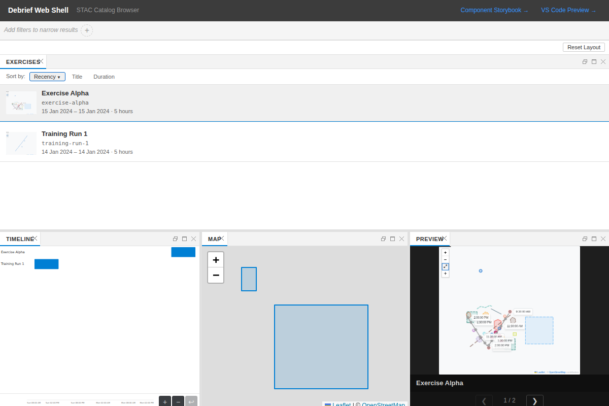The width and height of the screenshot is (609, 406).
Task: Advance the Preview carousel with the next arrow
Action: click(534, 400)
